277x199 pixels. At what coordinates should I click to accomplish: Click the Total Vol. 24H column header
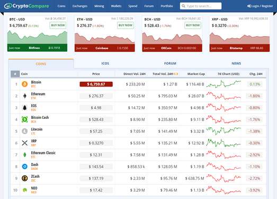(165, 74)
